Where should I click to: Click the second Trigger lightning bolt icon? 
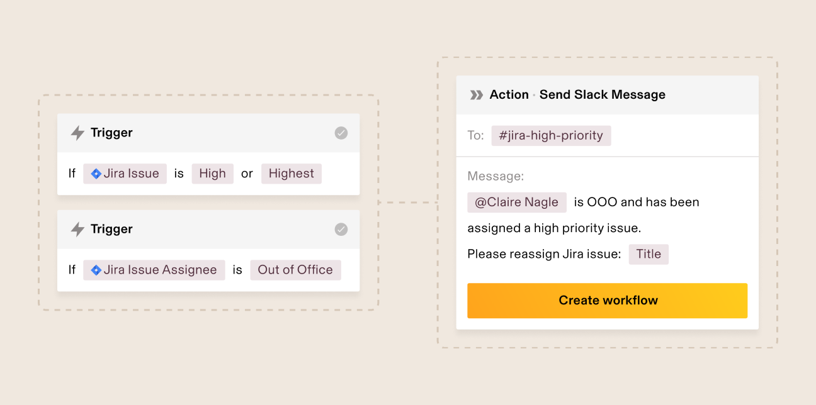77,230
